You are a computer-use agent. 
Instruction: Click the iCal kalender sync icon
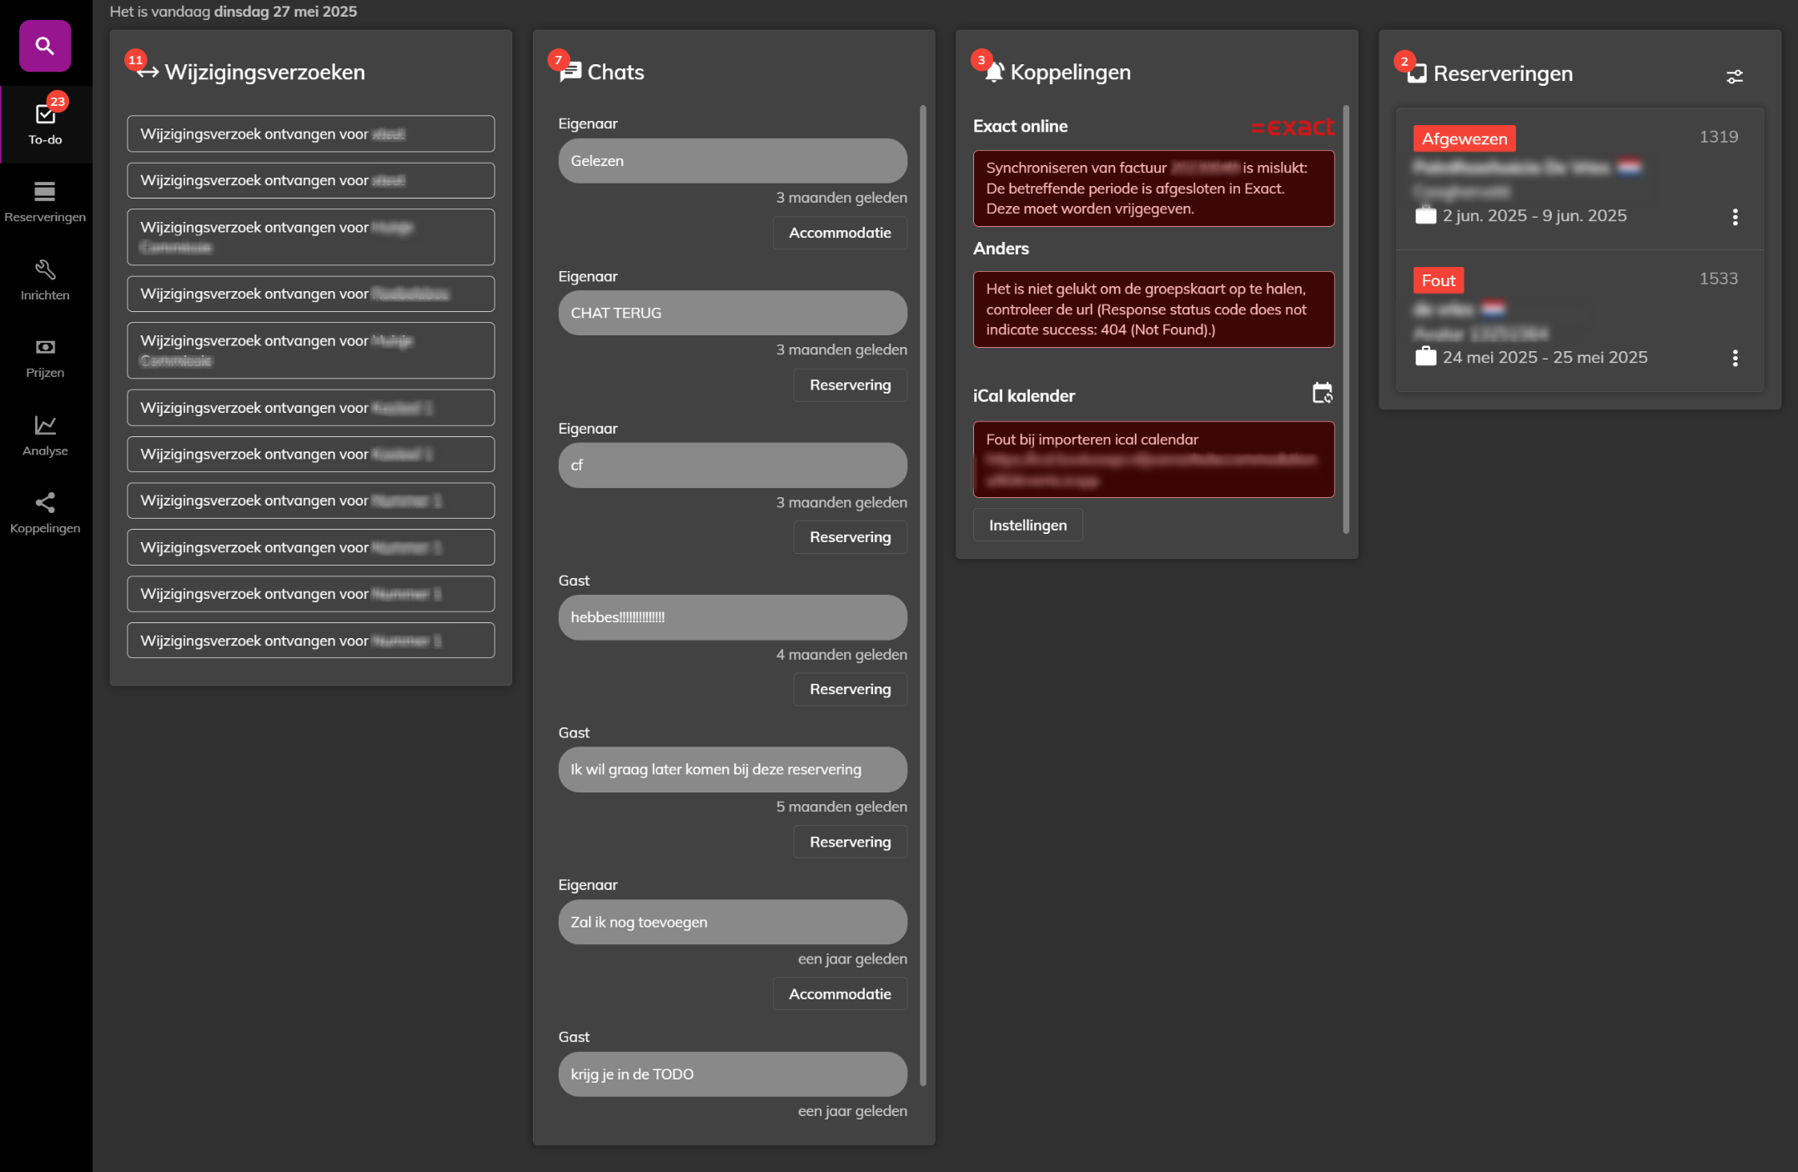point(1322,393)
